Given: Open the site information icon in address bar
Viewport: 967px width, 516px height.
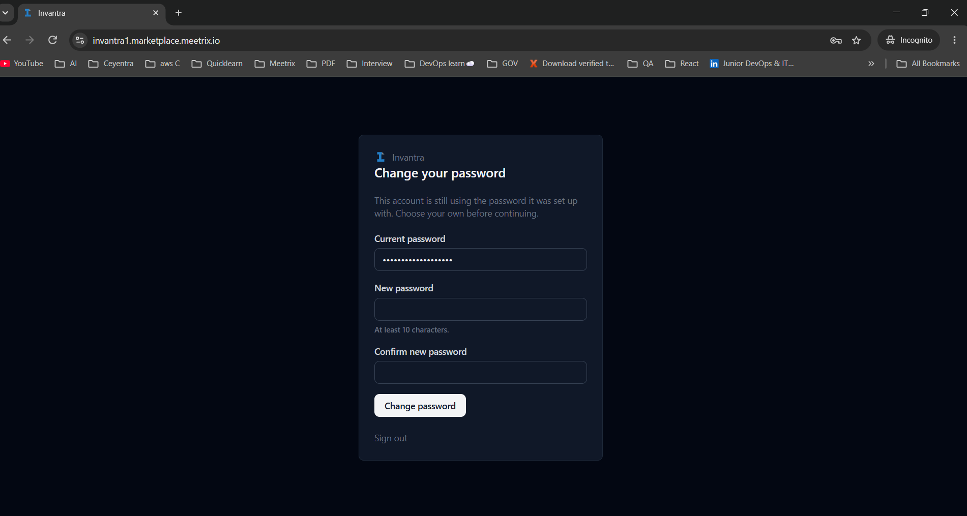Looking at the screenshot, I should pyautogui.click(x=80, y=40).
